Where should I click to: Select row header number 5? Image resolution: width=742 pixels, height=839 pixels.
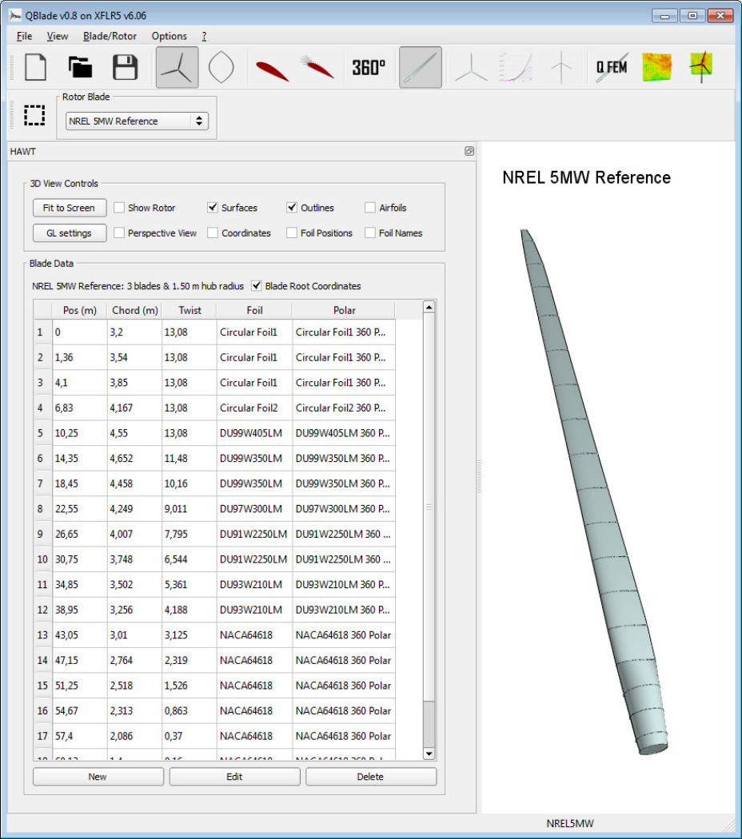pyautogui.click(x=42, y=433)
